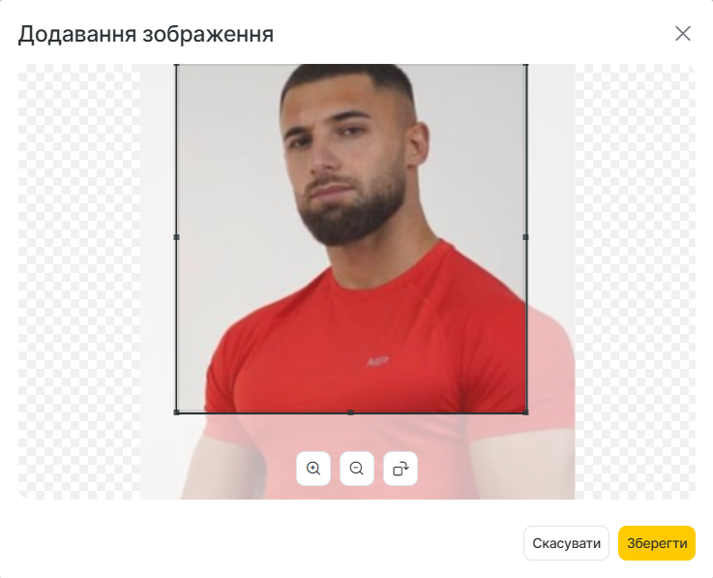The image size is (713, 578).
Task: Click the dimmed shoulder right of the crop frame
Action: (550, 355)
